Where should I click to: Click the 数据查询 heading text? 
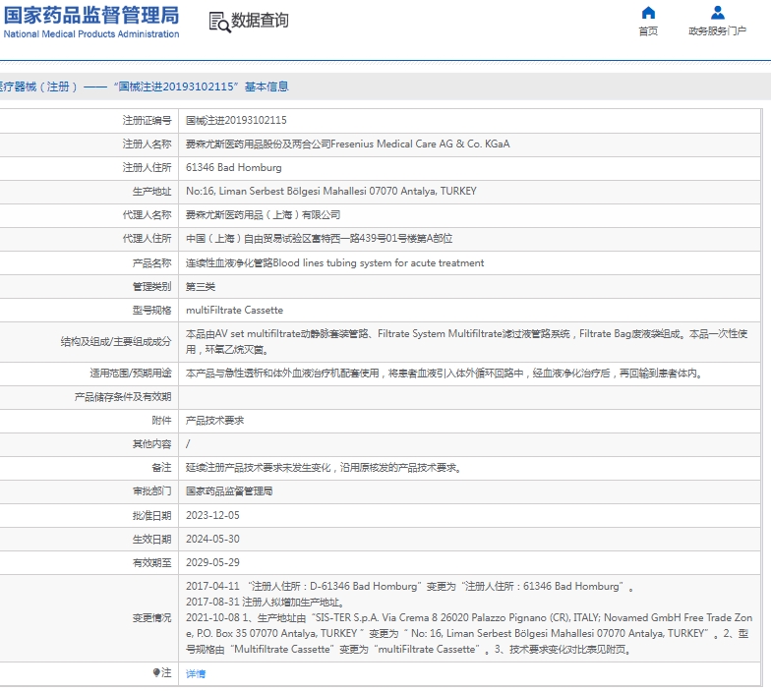coord(260,20)
